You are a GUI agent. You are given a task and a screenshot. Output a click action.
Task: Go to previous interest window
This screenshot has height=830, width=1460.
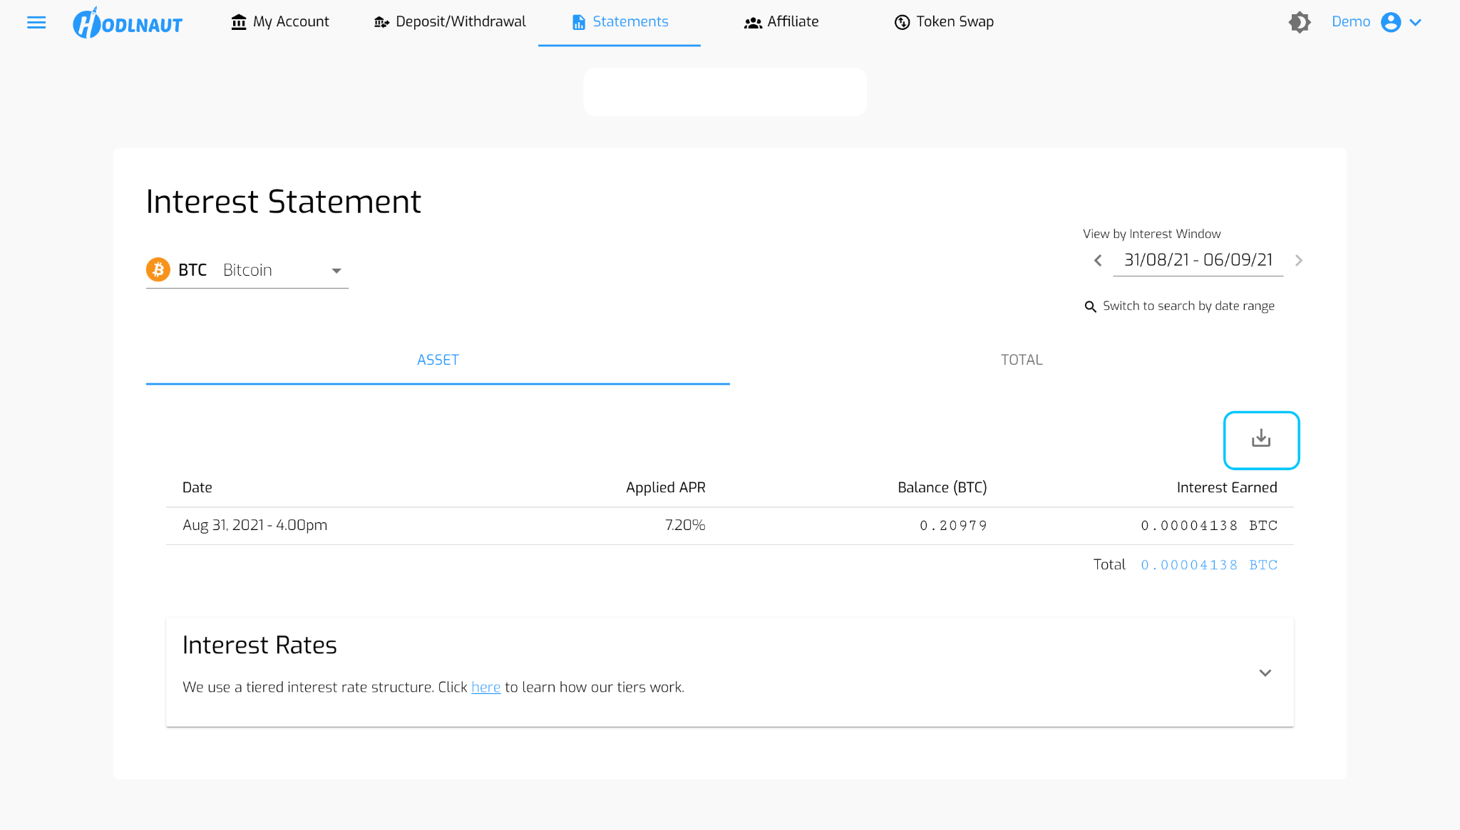(1098, 261)
